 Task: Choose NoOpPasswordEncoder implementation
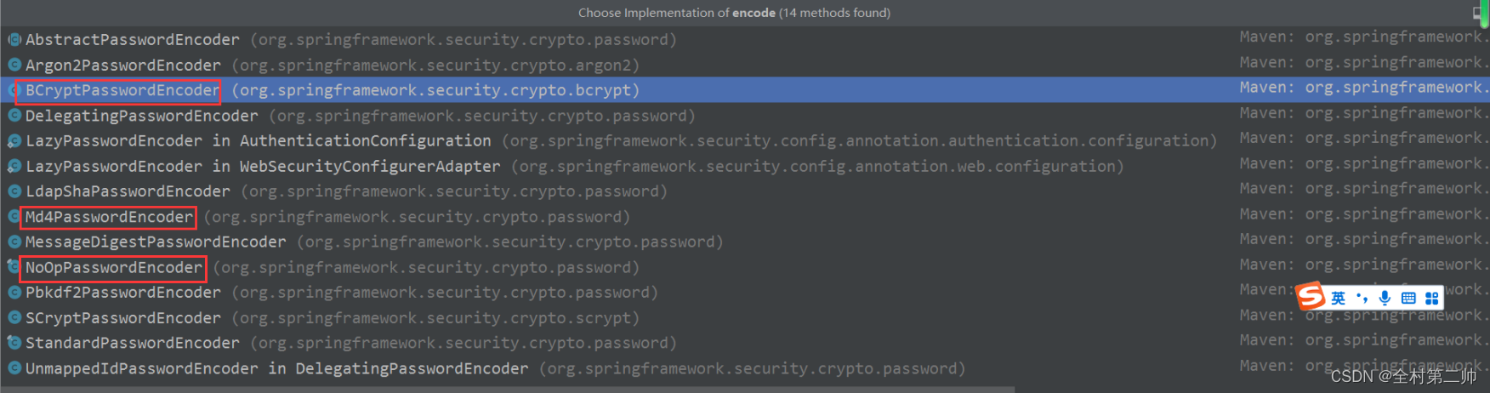(x=114, y=267)
